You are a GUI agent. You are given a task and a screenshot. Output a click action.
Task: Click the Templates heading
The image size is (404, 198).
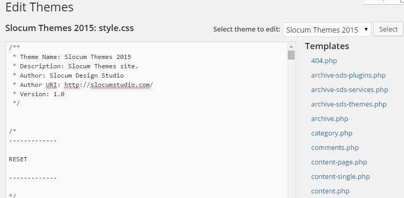pyautogui.click(x=327, y=46)
